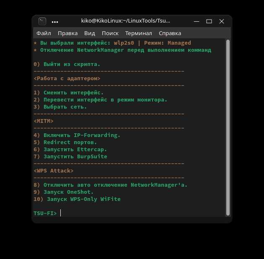
Task: Open the Правка menu
Action: click(68, 33)
